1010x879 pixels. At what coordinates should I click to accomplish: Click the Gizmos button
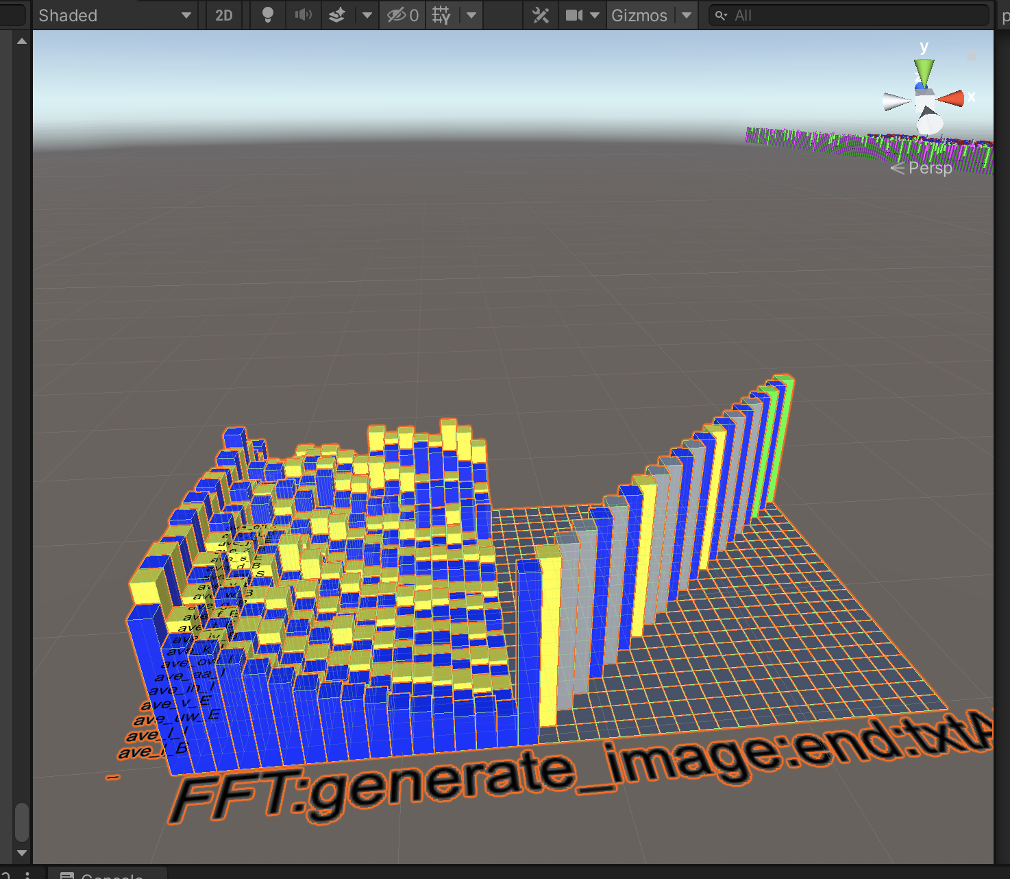[x=639, y=15]
